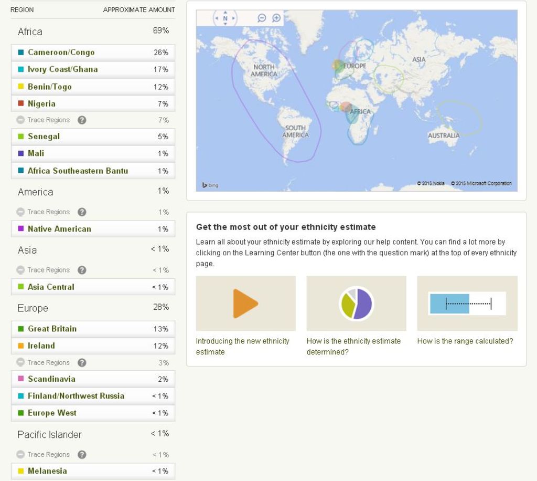Click the America 1% heading
This screenshot has width=537, height=481.
[x=93, y=192]
